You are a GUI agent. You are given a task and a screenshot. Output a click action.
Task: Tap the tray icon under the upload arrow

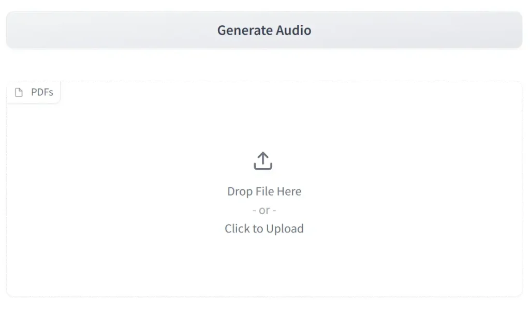(x=263, y=166)
